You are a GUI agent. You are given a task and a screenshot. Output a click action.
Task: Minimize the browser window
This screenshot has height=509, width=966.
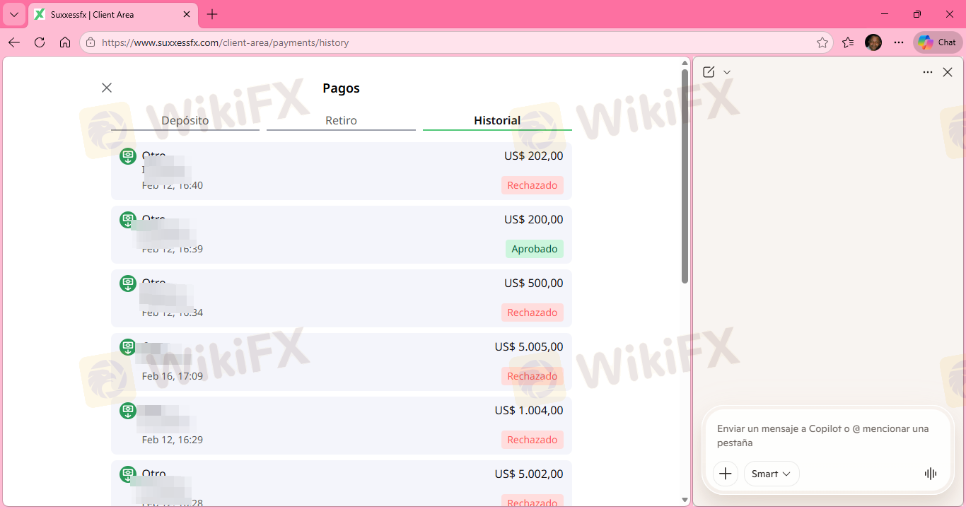coord(885,14)
